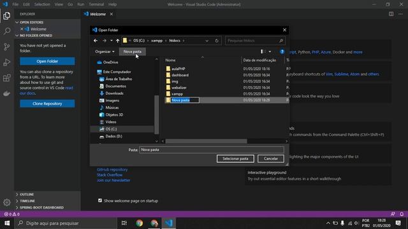Click horizontal scrollbar in file list
Image resolution: width=408 pixels, height=229 pixels.
point(206,141)
